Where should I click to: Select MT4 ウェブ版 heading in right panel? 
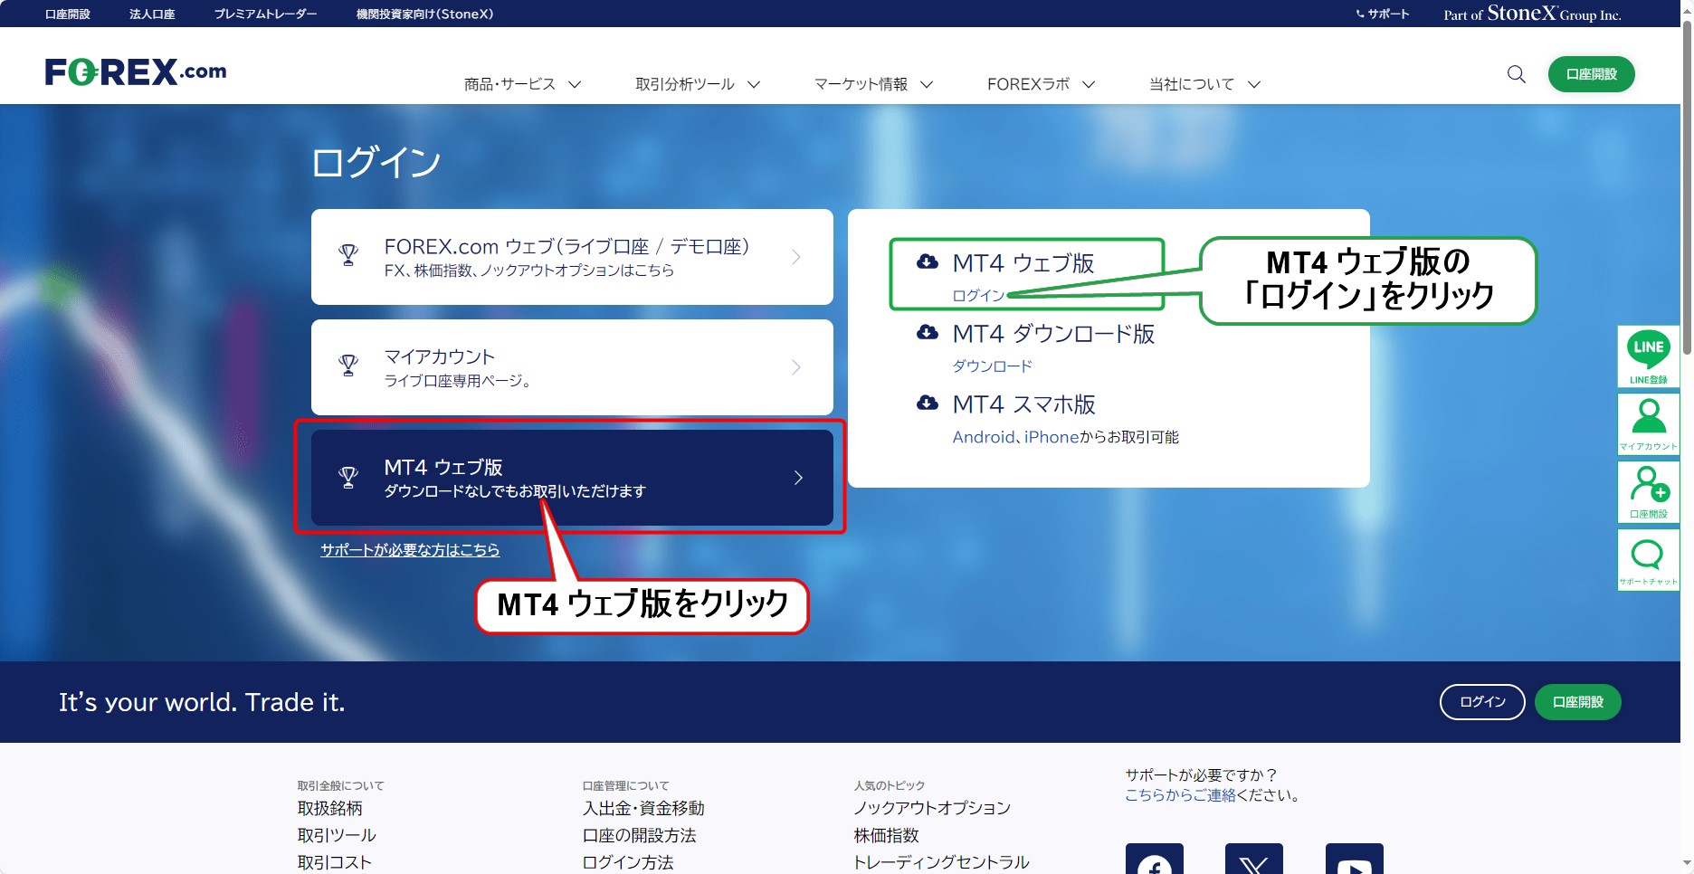tap(1023, 263)
